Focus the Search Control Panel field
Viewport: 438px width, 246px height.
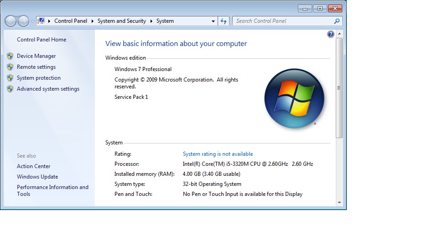(x=283, y=21)
